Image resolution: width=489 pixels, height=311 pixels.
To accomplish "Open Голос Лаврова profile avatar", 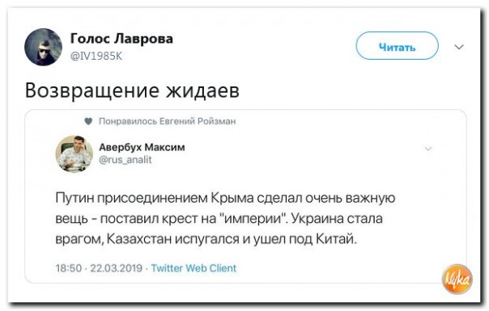I will point(44,47).
